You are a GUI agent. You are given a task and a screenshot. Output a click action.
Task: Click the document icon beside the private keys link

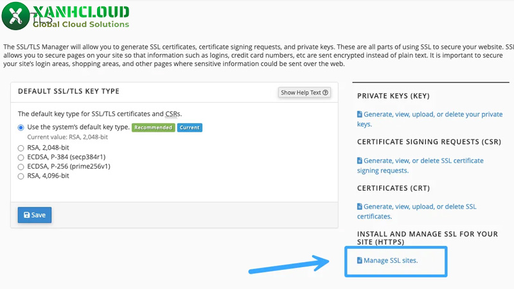coord(360,114)
